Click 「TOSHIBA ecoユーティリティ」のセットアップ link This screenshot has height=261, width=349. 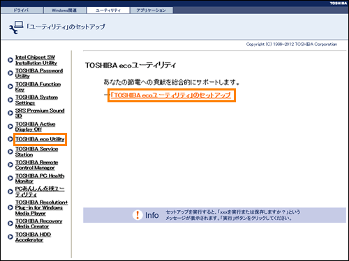(171, 95)
